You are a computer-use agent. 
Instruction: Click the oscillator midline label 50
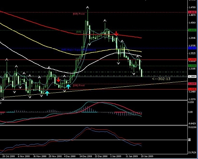tap(189, 140)
